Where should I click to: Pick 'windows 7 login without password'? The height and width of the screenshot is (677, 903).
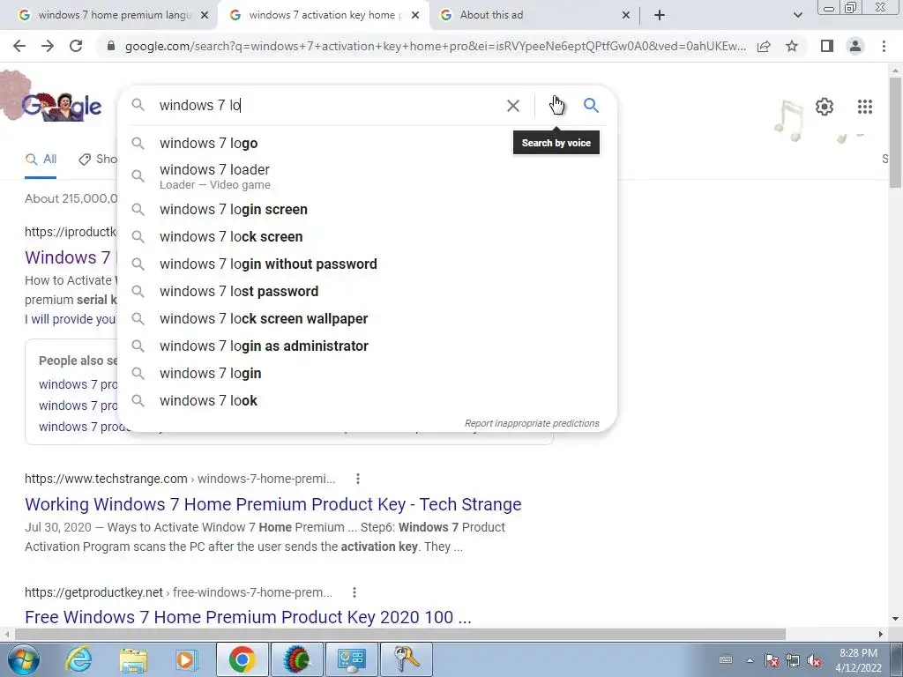[x=367, y=264]
